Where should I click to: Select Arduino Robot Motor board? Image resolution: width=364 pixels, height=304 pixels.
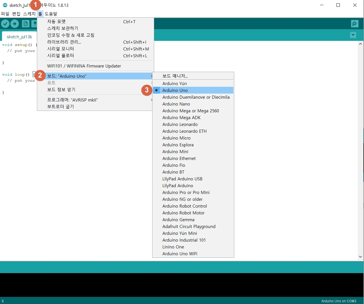coord(193,213)
